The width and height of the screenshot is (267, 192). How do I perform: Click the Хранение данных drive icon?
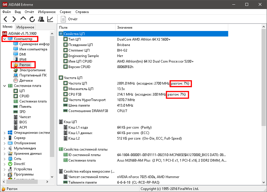(10, 154)
